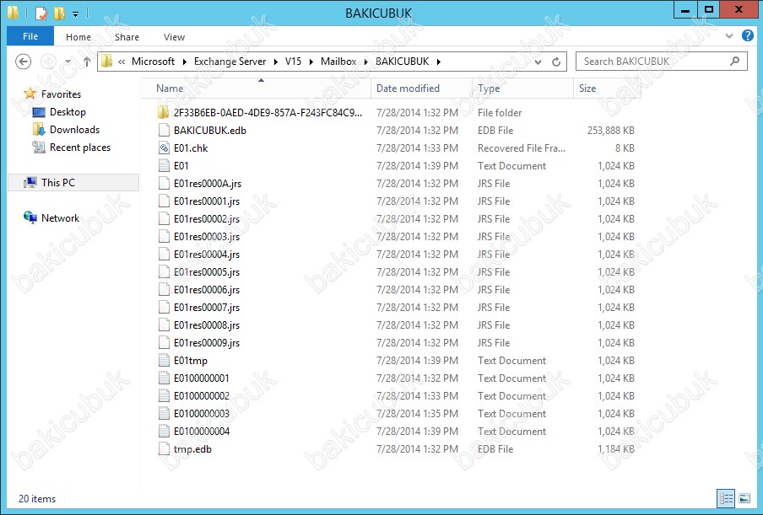The height and width of the screenshot is (515, 763).
Task: Select the tmp.edb file name
Action: [x=192, y=449]
